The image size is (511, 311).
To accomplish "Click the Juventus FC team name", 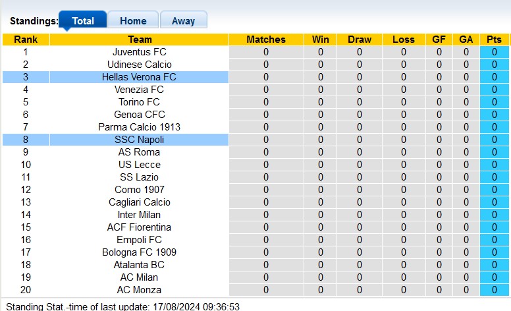I will [x=139, y=52].
